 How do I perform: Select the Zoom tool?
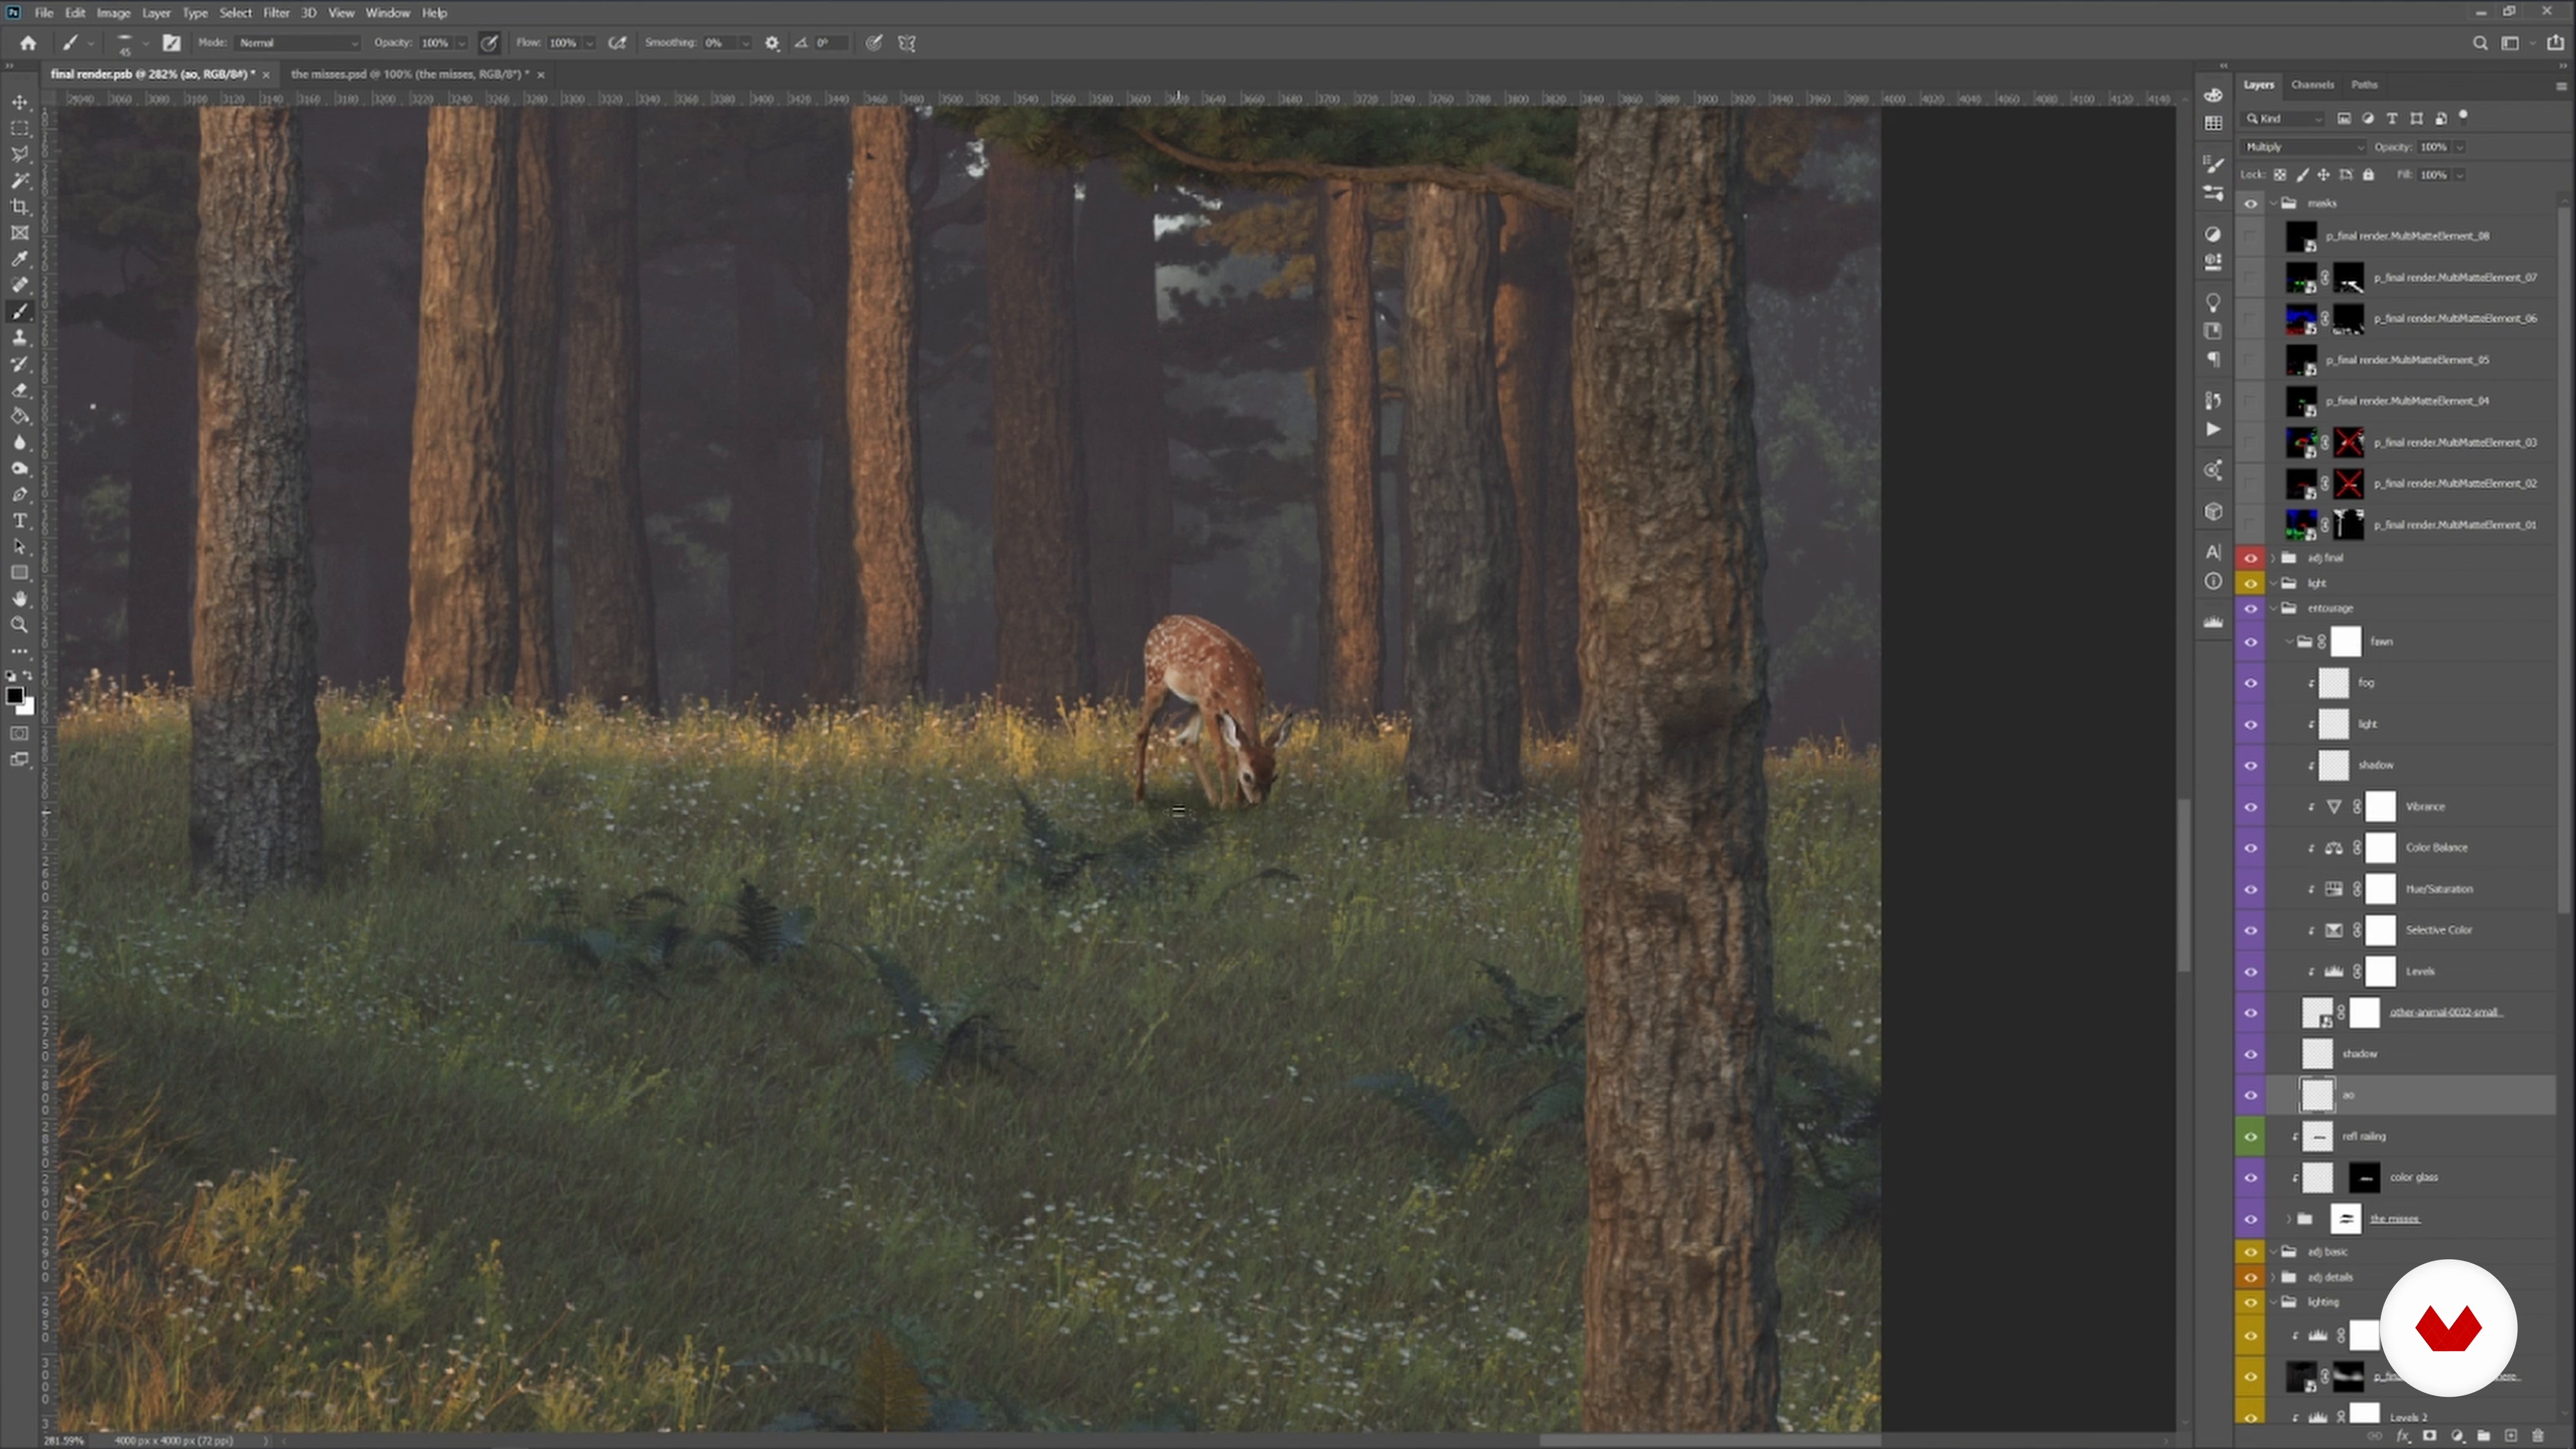[x=20, y=625]
